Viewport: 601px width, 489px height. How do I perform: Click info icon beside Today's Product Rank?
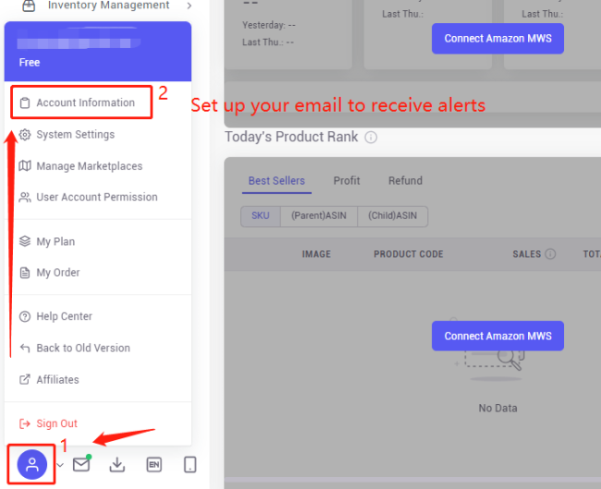pyautogui.click(x=371, y=137)
